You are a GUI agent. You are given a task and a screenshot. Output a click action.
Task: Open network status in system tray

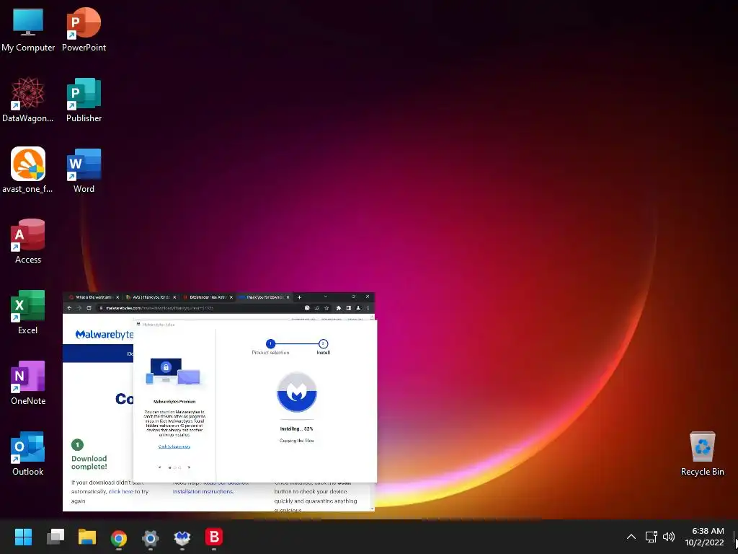click(x=651, y=537)
